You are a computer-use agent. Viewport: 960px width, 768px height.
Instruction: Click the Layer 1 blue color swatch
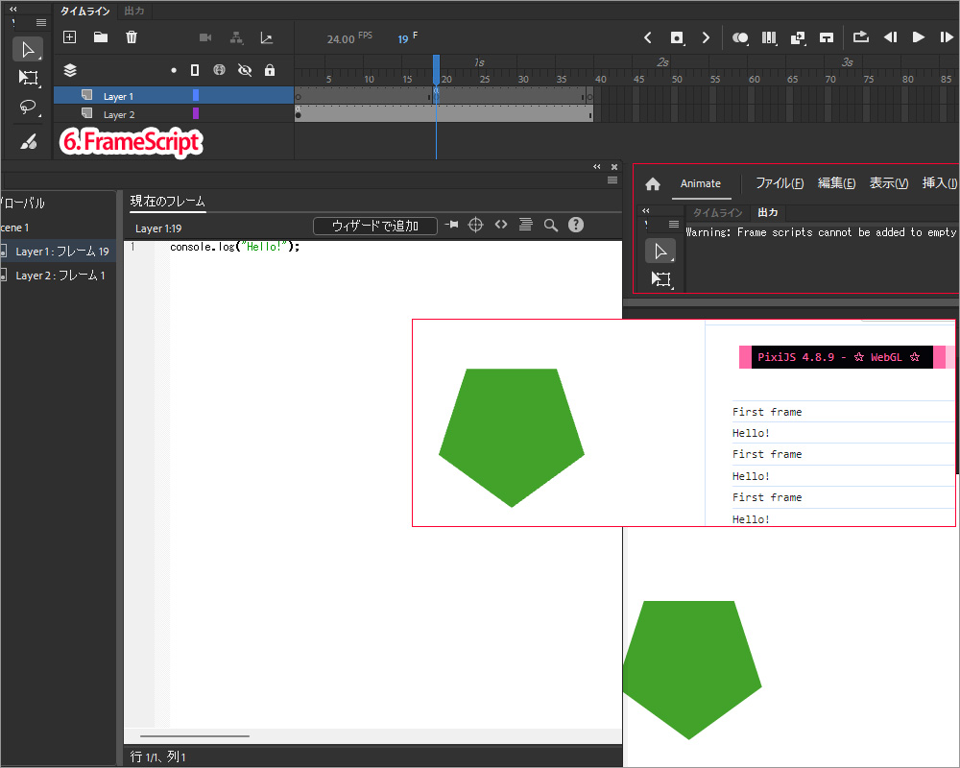(x=196, y=96)
